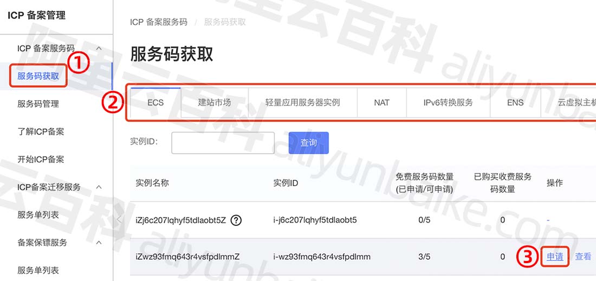The width and height of the screenshot is (596, 281).
Task: Switch to the 云虚拟主机 tab
Action: (x=568, y=102)
